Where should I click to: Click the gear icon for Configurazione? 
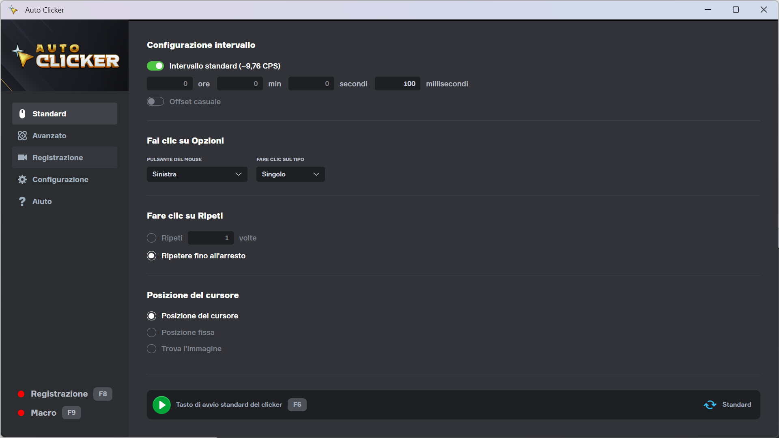tap(22, 179)
